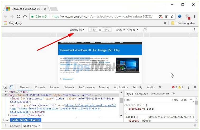Open the Computed sidebar tab
The image size is (200, 130).
click(142, 94)
